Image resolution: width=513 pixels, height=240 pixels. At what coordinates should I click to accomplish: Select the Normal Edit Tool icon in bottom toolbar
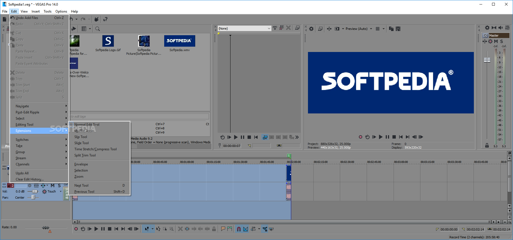tap(147, 229)
